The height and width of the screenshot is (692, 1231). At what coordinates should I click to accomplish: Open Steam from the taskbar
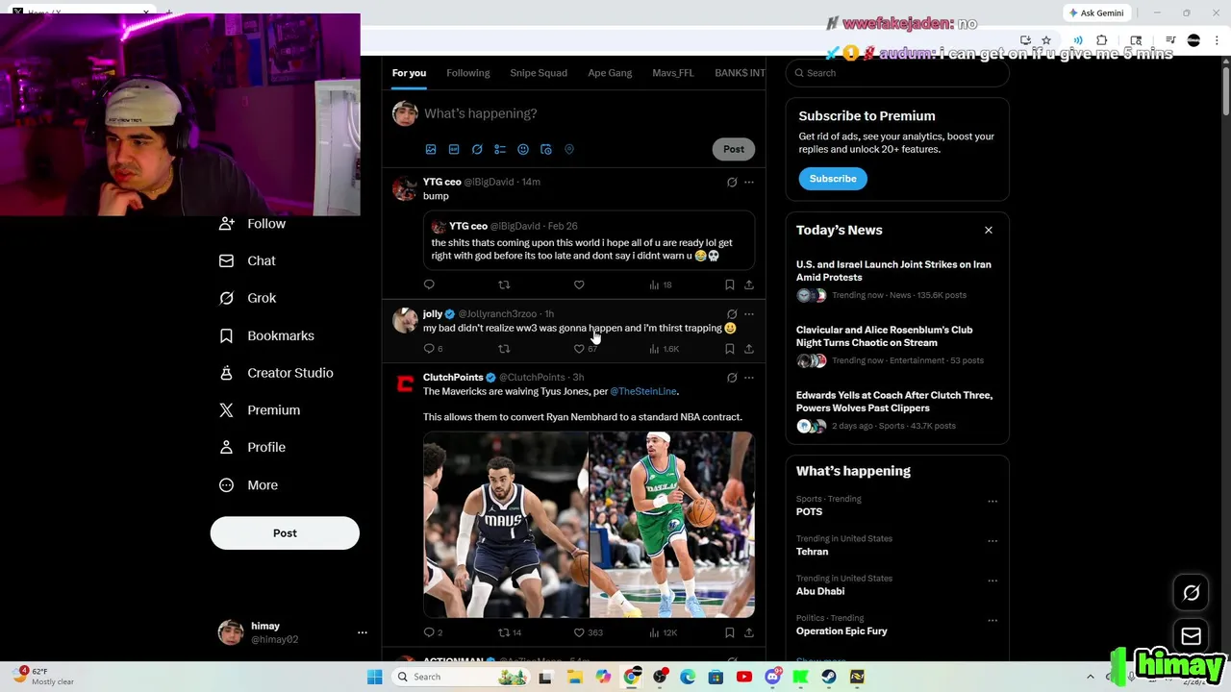tap(828, 677)
